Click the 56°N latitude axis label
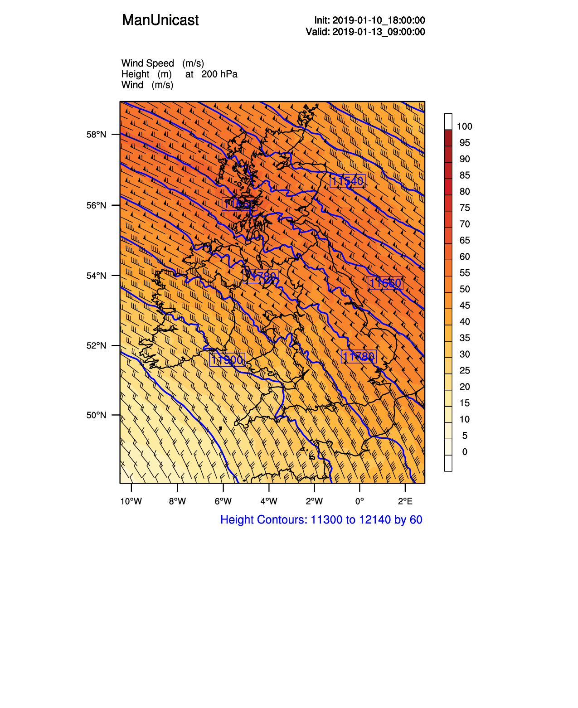This screenshot has height=708, width=578. (x=97, y=205)
